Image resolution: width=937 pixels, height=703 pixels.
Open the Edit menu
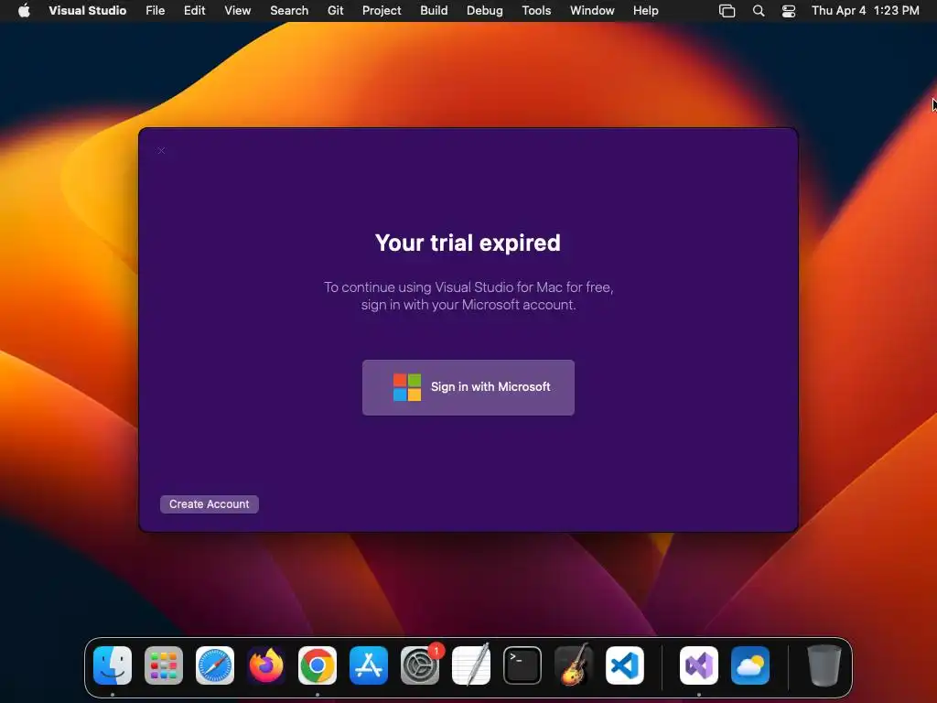pyautogui.click(x=195, y=11)
